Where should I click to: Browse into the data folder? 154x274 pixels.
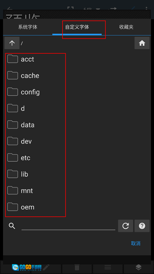36,125
